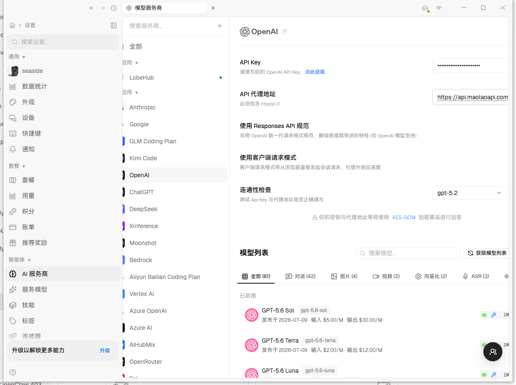Screen dimensions: 516x385
Task: Open 设备 settings page
Action: tap(63, 118)
